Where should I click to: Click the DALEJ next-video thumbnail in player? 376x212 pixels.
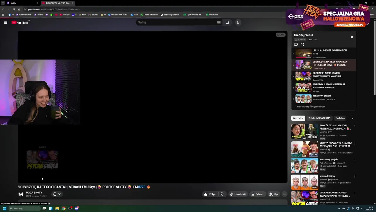point(42,160)
